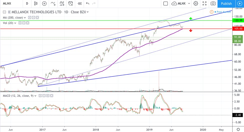Start bar replay with the rewind icon
The width and height of the screenshot is (244, 132).
79,3
